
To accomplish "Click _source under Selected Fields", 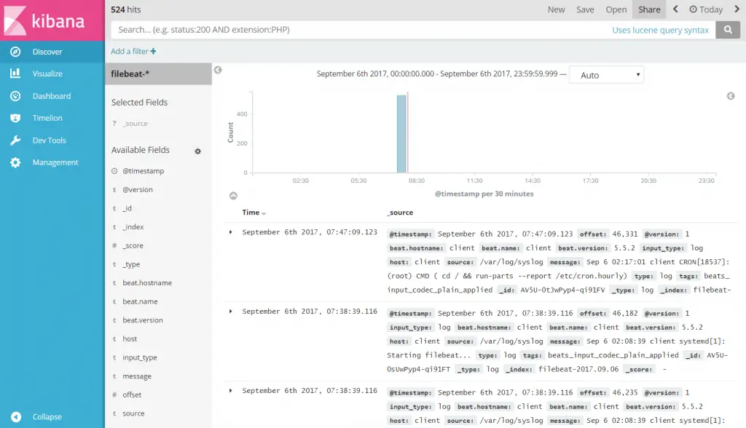I will (x=135, y=124).
